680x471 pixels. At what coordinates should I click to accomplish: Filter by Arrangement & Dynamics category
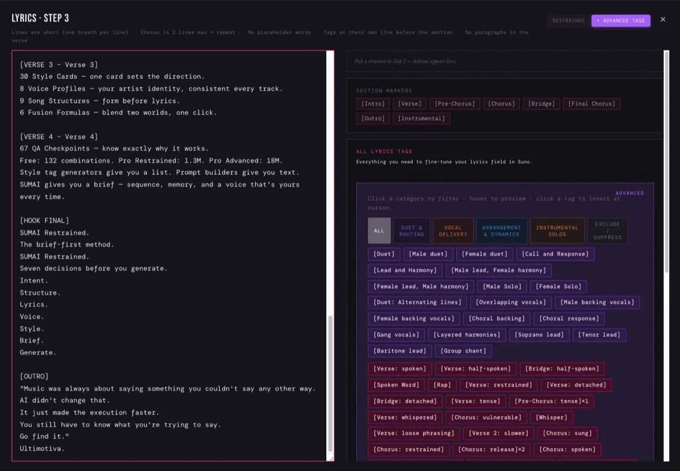tap(501, 231)
